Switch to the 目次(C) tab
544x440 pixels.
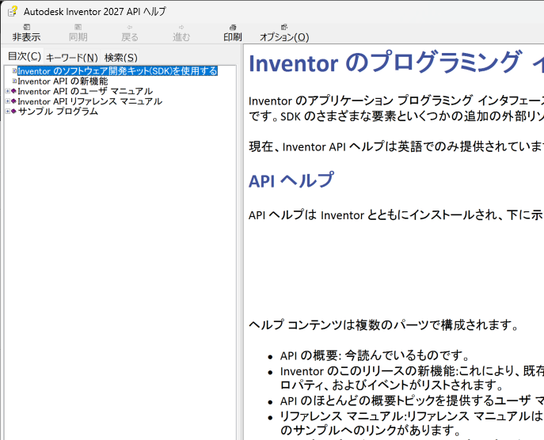[25, 56]
